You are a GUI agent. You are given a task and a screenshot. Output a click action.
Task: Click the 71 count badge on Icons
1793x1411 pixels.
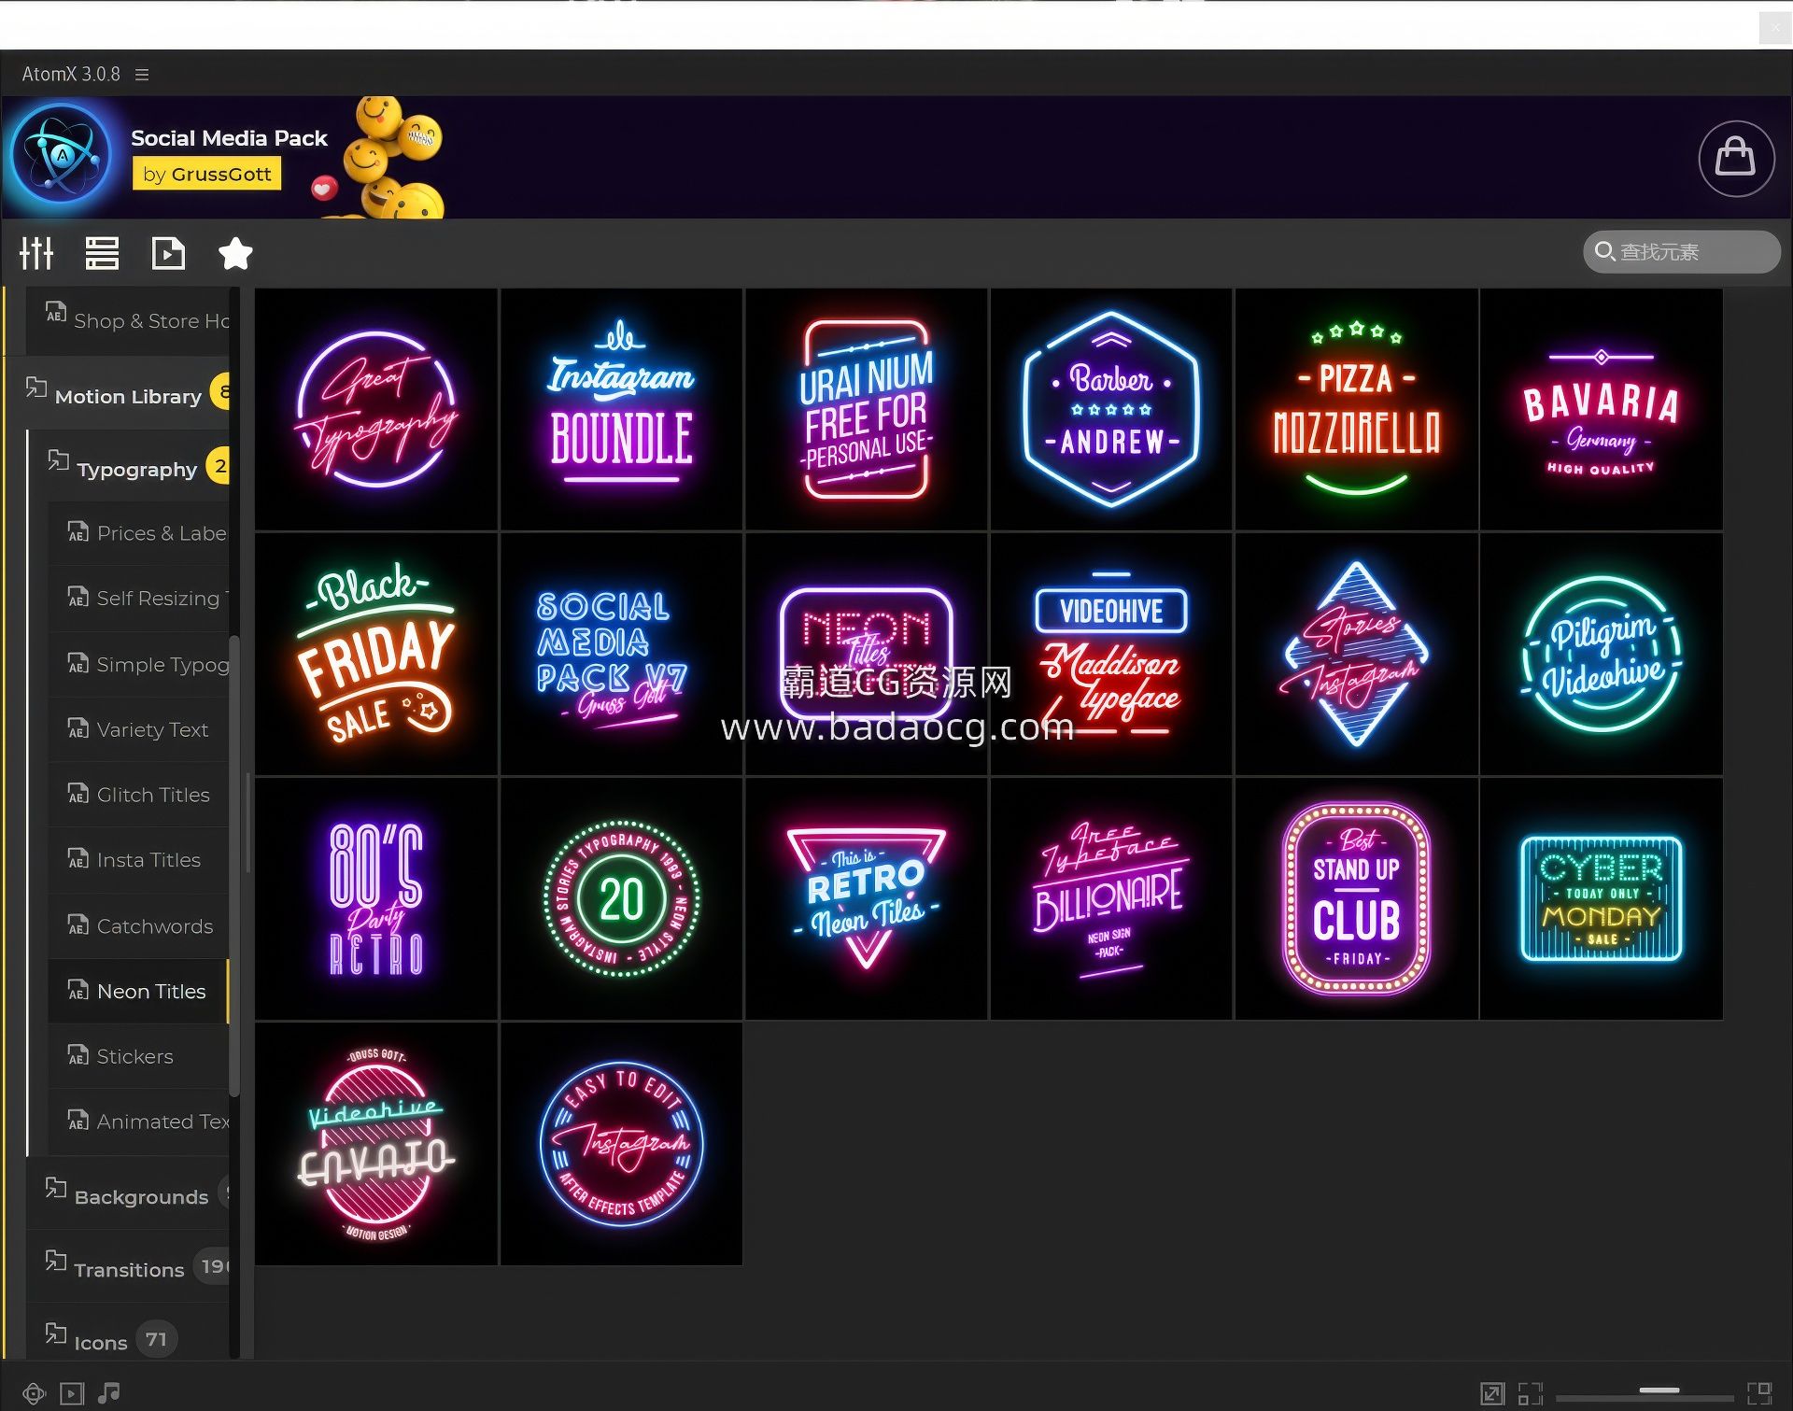[156, 1340]
